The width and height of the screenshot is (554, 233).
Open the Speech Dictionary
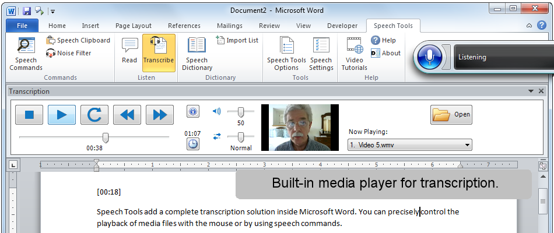[x=197, y=54]
